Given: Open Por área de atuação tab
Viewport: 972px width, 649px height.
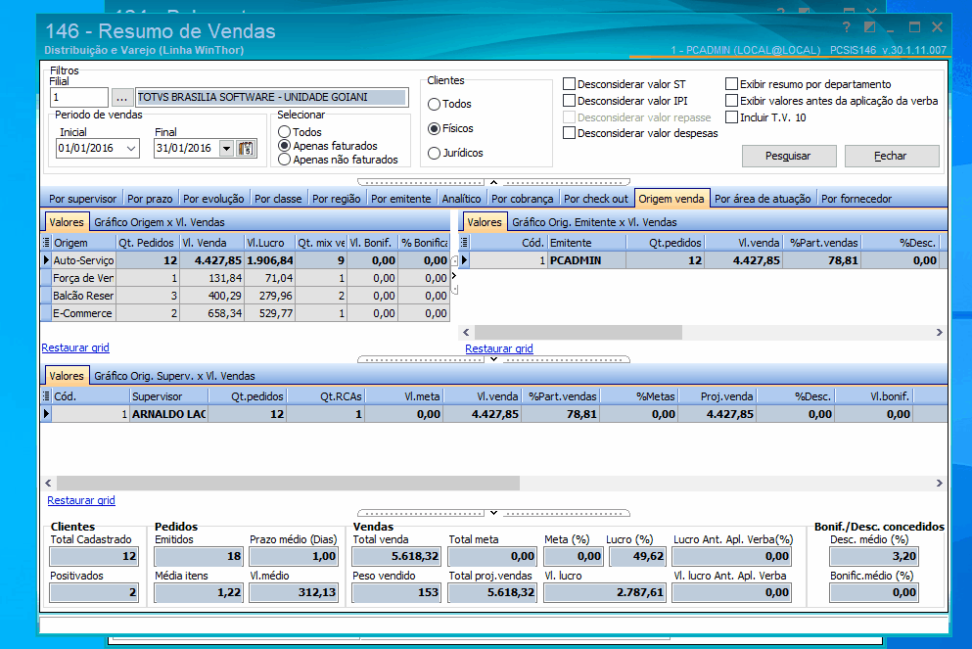Looking at the screenshot, I should click(763, 199).
